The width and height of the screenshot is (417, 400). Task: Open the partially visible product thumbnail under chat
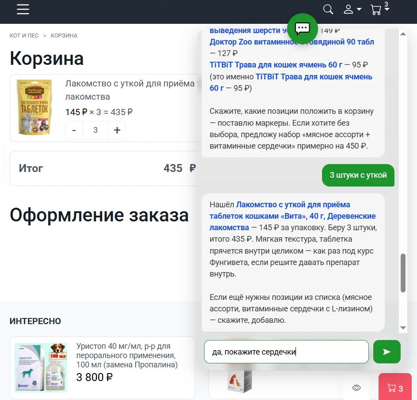(239, 381)
